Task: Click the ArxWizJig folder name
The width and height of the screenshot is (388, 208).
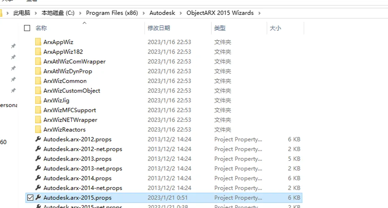Action: [56, 101]
